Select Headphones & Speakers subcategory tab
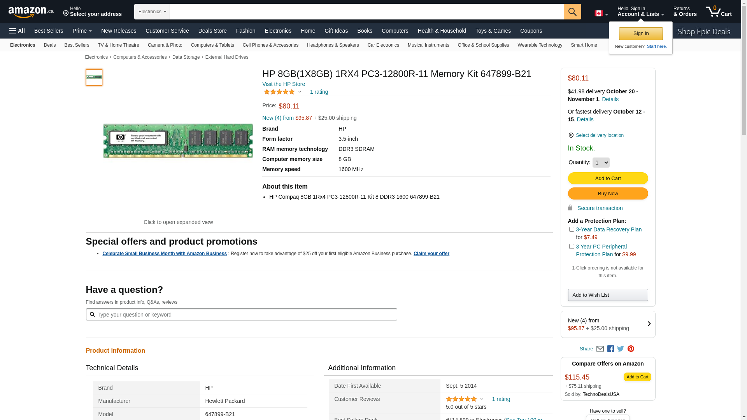 tap(333, 45)
